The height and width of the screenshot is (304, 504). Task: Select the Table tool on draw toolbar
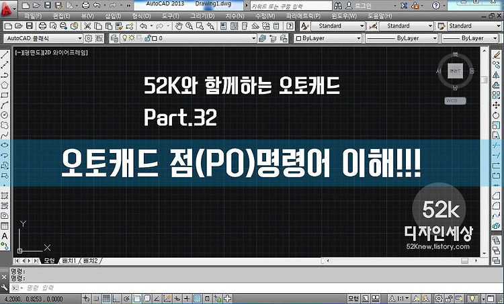[x=5, y=225]
